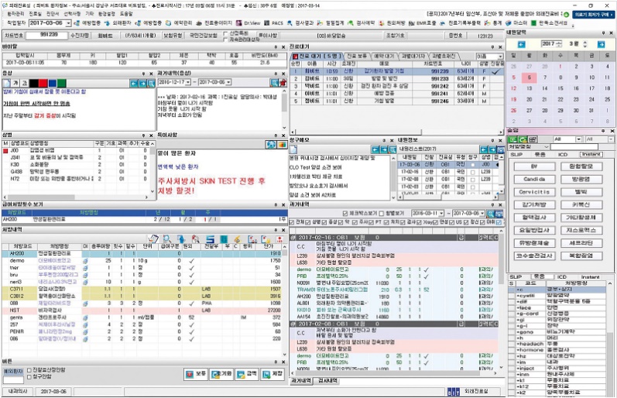Open Dr.View from the toolbar
Screen dimensions: 617x398
click(x=249, y=23)
